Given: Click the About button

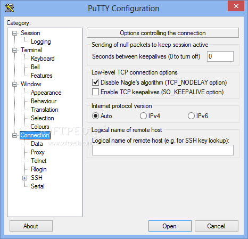Looking at the screenshot, I should coord(31,226).
